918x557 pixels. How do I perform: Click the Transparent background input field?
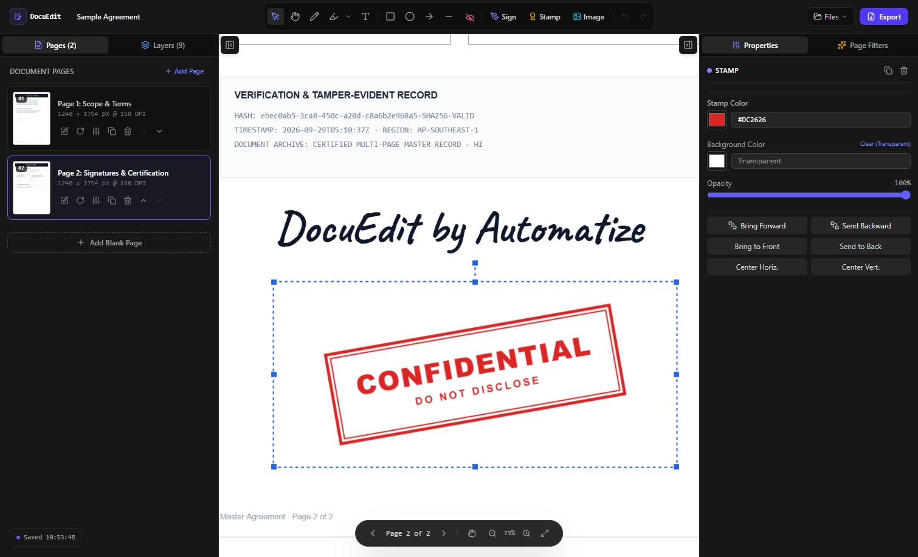(821, 161)
